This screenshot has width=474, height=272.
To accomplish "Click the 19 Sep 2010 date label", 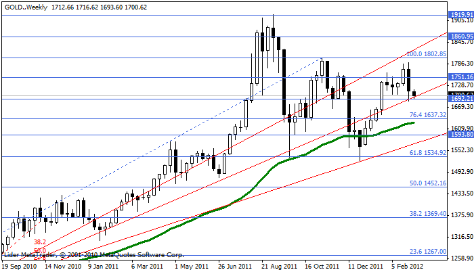I will (20, 267).
